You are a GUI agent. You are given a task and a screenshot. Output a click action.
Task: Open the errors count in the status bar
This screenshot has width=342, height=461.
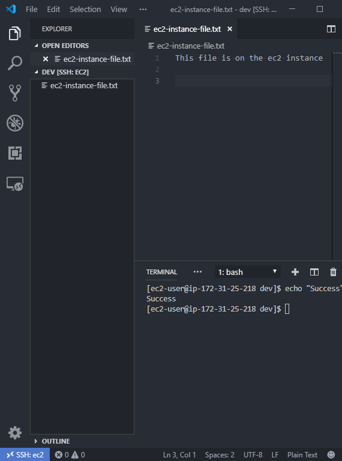[x=62, y=454]
